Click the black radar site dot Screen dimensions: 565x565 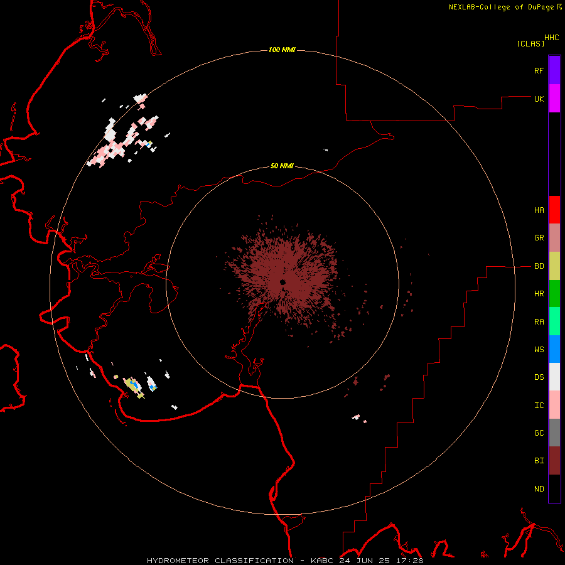[x=283, y=282]
